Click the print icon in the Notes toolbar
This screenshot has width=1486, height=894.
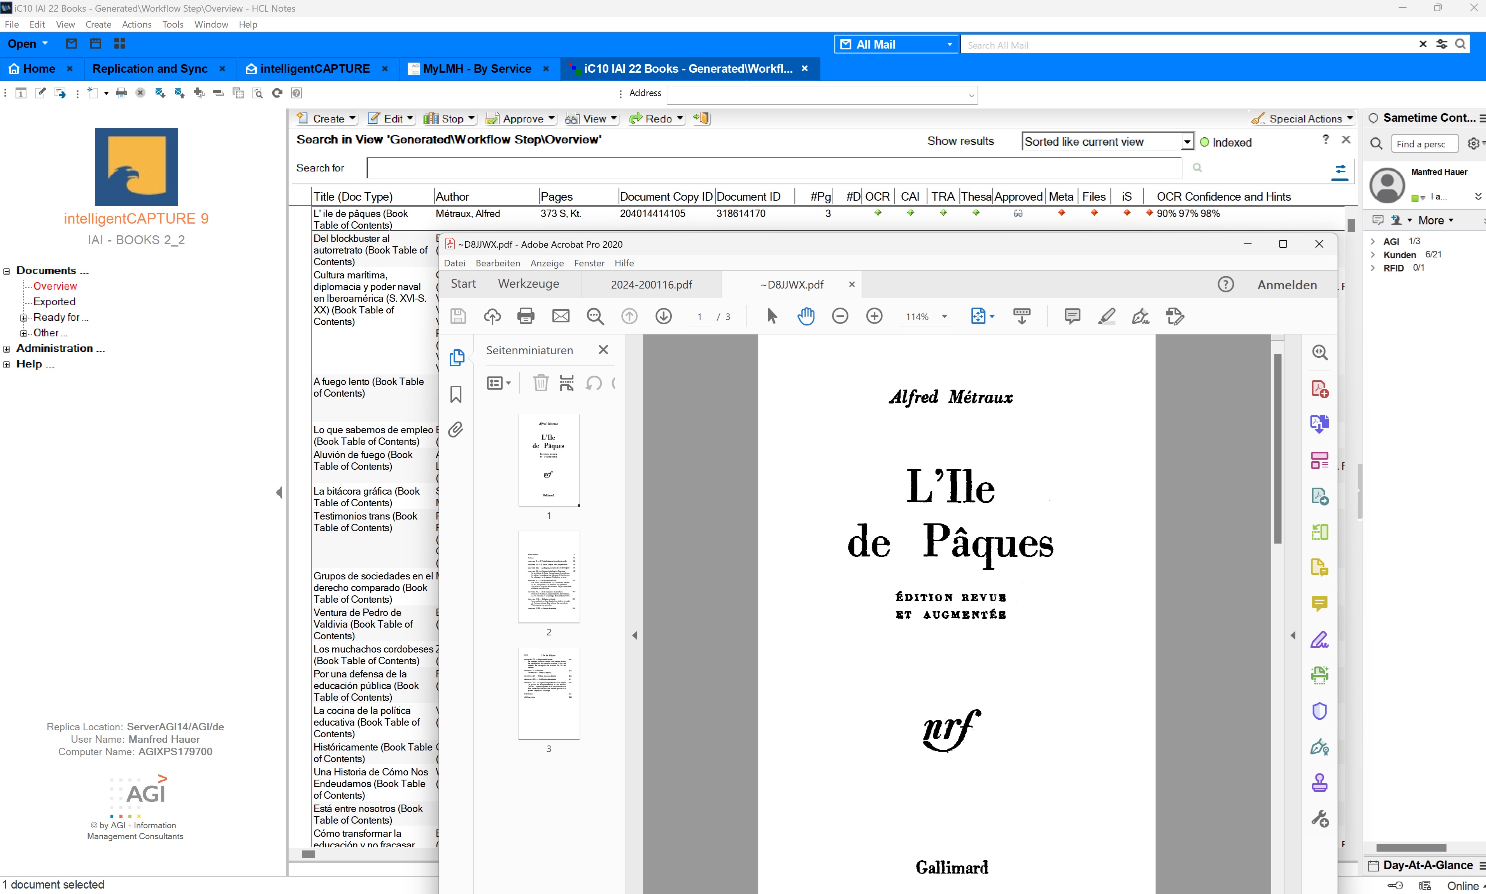pyautogui.click(x=121, y=93)
